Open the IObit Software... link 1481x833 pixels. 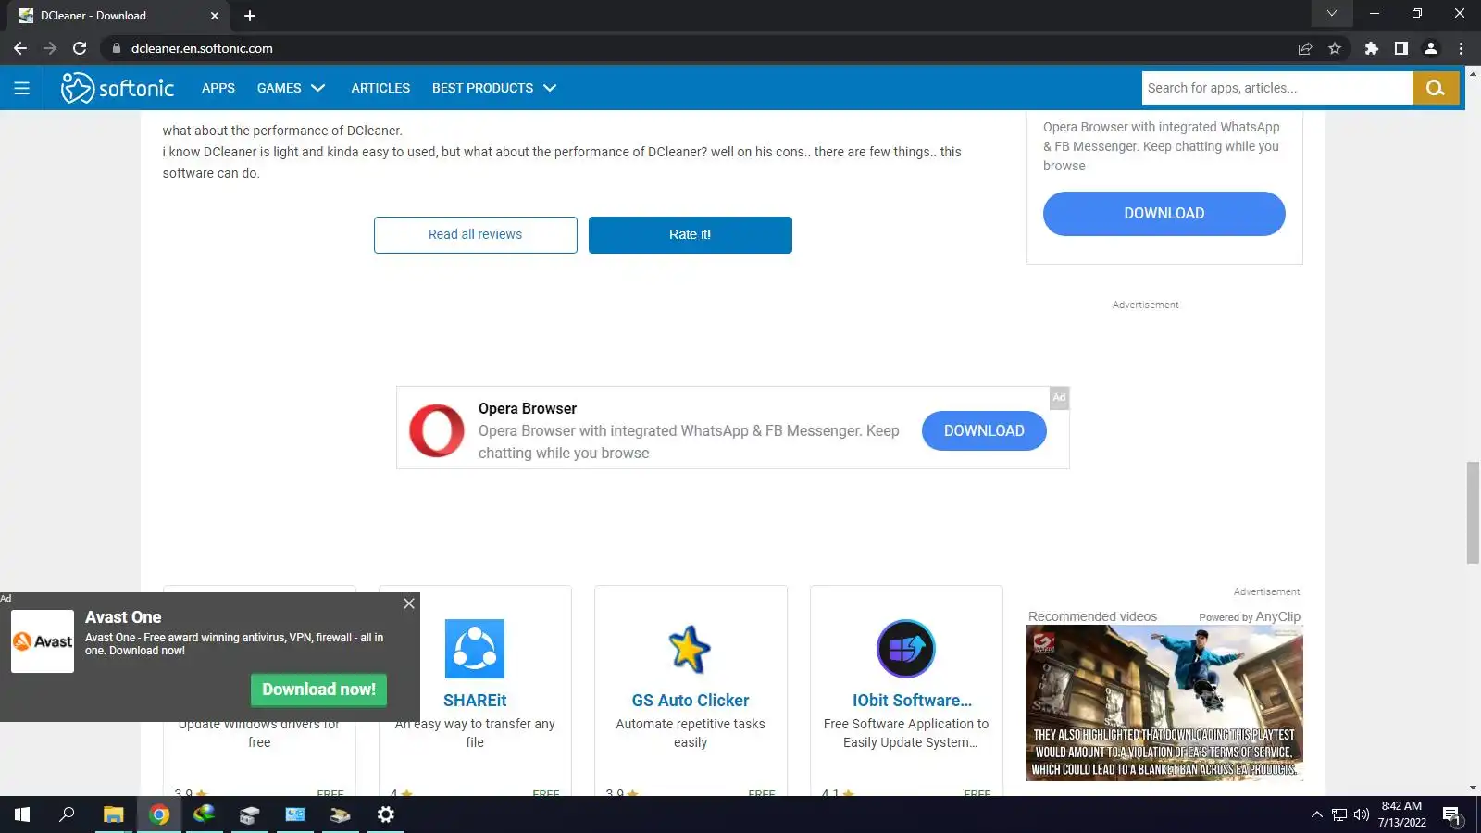tap(912, 701)
